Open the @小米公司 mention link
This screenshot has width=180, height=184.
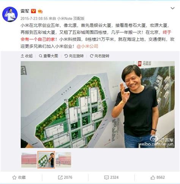pos(87,46)
